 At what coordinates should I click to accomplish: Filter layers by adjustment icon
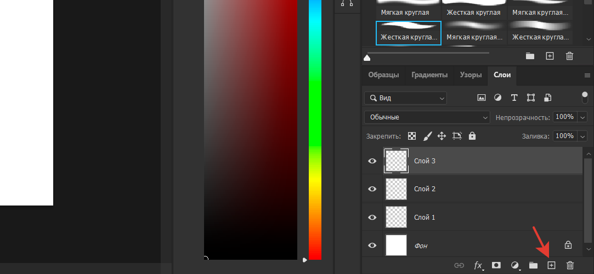click(x=498, y=98)
